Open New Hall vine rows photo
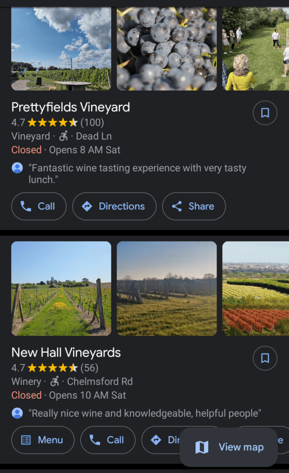Viewport: 289px width, 473px height. 61,288
